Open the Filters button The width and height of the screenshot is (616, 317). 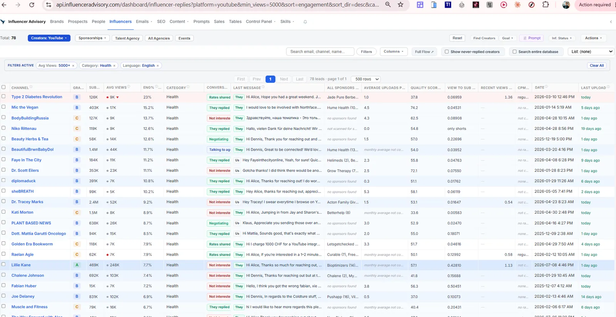367,51
